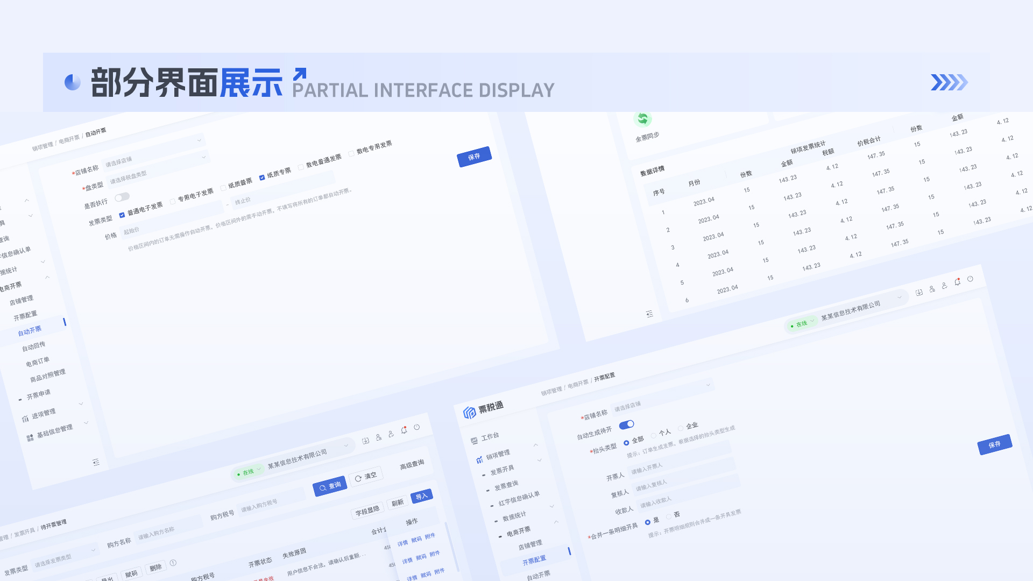Uncheck the 纸质专票 checkbox
Viewport: 1033px width, 581px height.
point(262,178)
